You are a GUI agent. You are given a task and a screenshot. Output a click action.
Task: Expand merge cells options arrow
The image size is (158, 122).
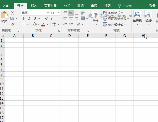pyautogui.click(x=87, y=19)
